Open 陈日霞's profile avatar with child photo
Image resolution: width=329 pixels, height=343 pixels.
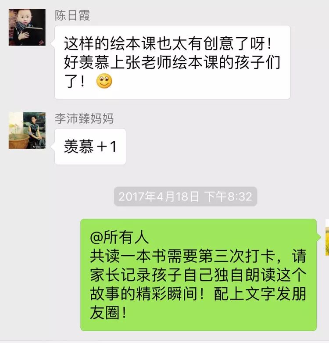(27, 27)
